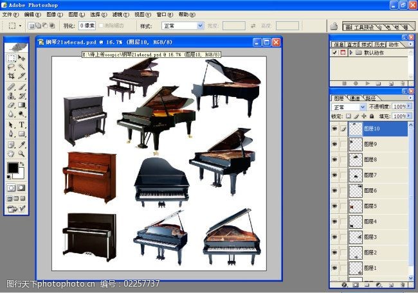This screenshot has width=418, height=293.
Task: Select the Rectangular Marquee tool
Action: tap(11, 58)
